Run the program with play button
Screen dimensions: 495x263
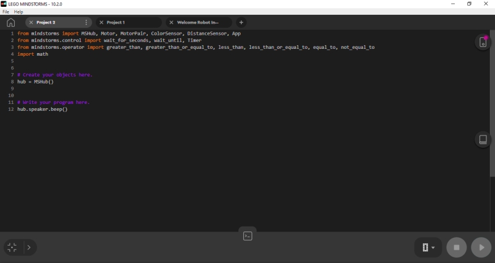481,248
